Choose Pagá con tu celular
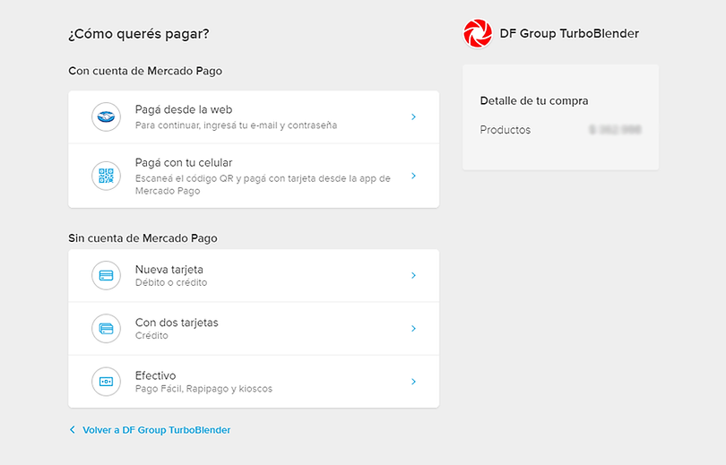 point(254,176)
